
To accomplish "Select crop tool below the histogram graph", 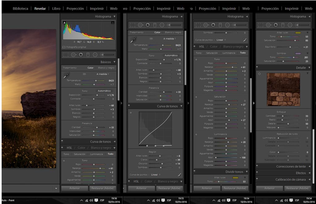I will click(x=65, y=55).
